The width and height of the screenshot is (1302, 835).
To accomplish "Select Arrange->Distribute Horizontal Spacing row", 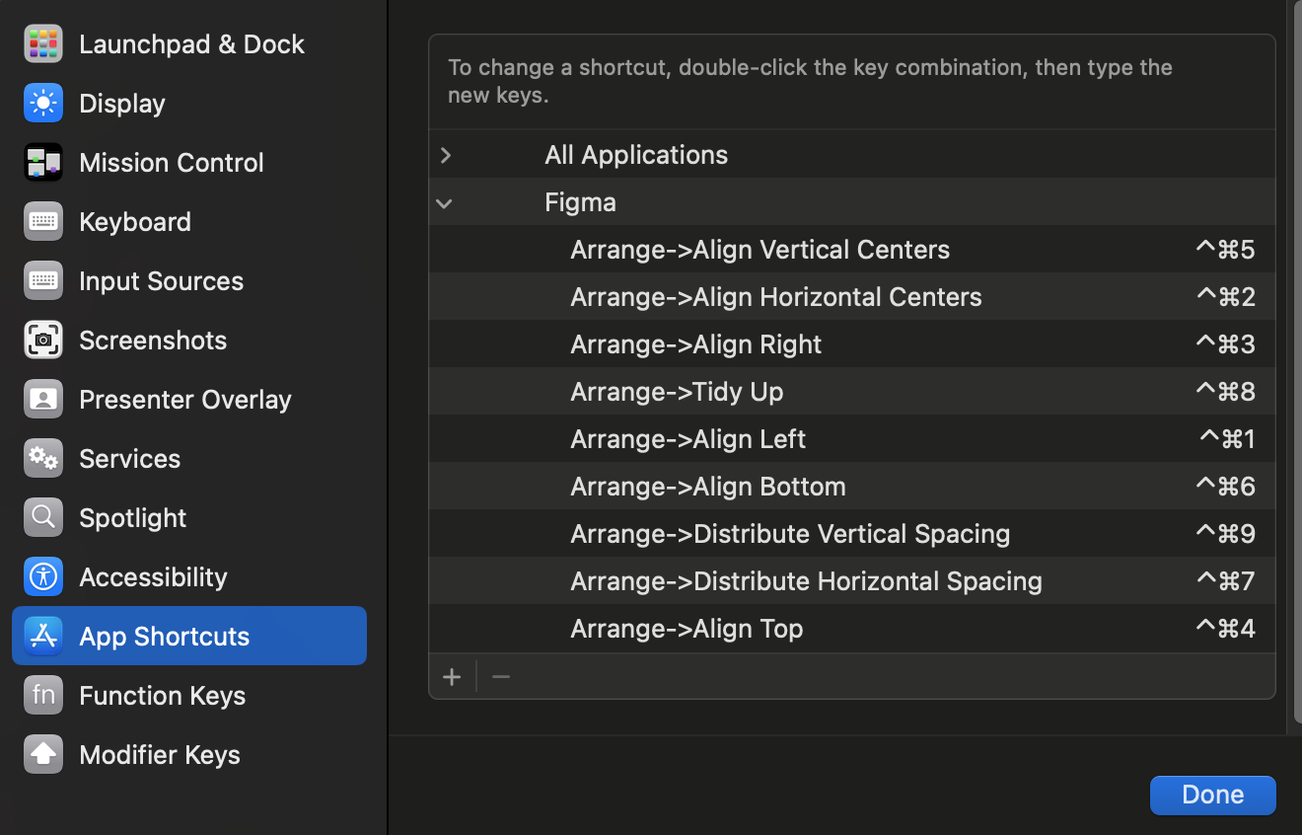I will pos(852,581).
